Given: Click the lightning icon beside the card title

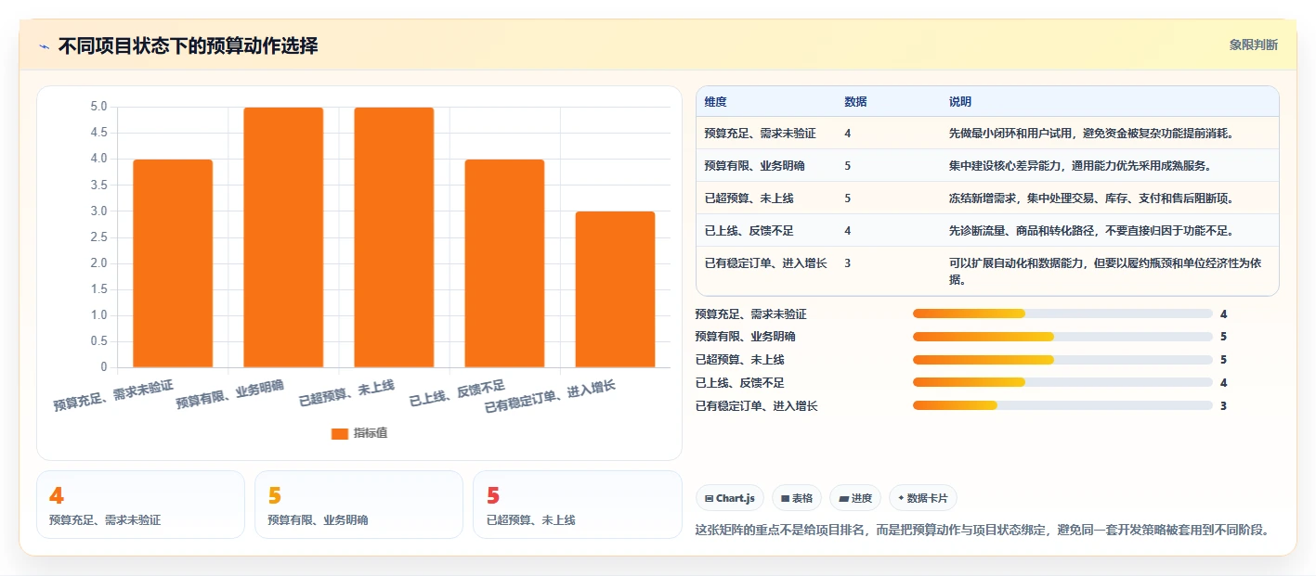Looking at the screenshot, I should point(45,46).
